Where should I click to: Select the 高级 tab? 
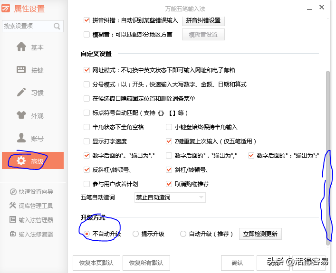[x=33, y=160]
